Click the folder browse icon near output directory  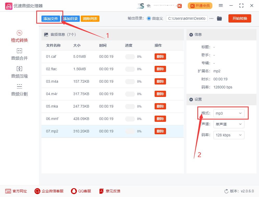[x=219, y=18]
